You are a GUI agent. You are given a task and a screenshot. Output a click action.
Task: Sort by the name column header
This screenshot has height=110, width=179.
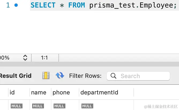point(39,92)
